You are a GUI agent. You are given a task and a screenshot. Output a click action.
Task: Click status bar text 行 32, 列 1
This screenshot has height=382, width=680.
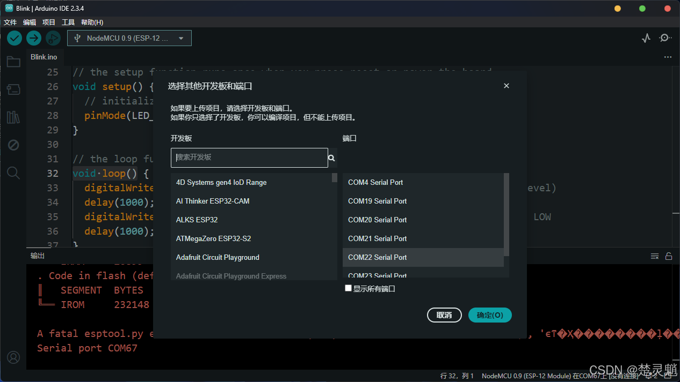[x=457, y=376]
